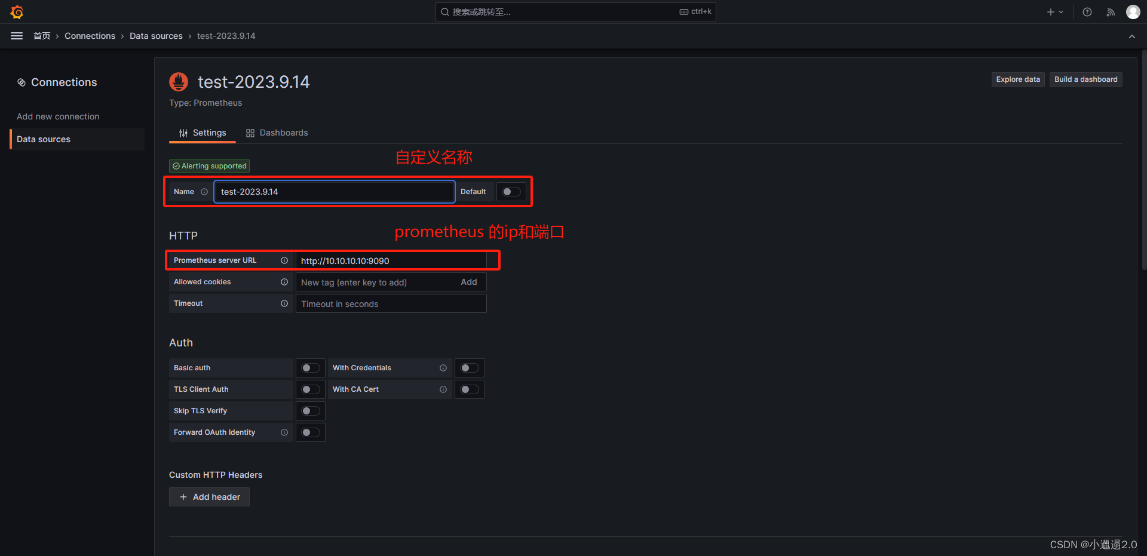Focus the Allowed cookies tag input
Viewport: 1147px width, 556px height.
[376, 282]
